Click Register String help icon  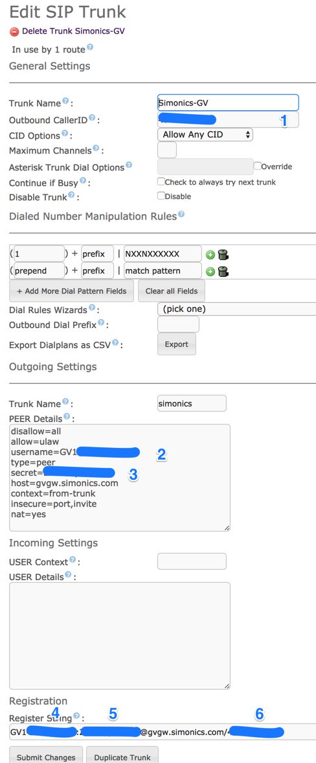click(76, 716)
